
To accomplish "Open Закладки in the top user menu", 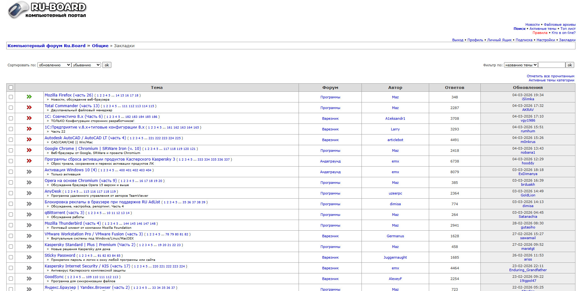I will coord(567,40).
